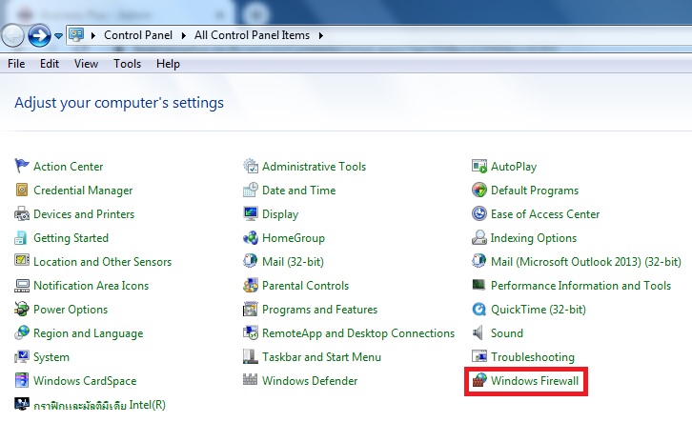Click the Mail (Microsoft Outlook 2013) icon
Image resolution: width=692 pixels, height=422 pixels.
(479, 261)
